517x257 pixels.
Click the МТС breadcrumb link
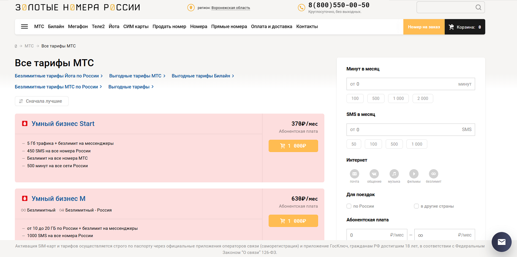tap(29, 46)
